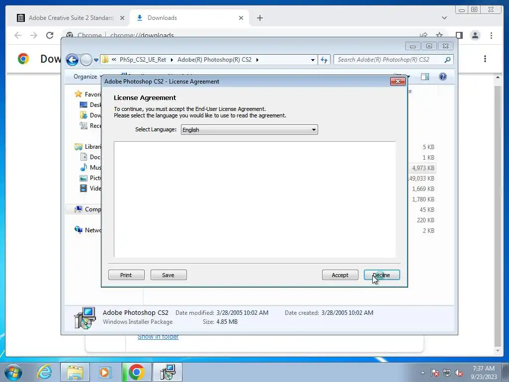Click the muted volume tray icon
This screenshot has height=382, width=509.
[x=459, y=373]
